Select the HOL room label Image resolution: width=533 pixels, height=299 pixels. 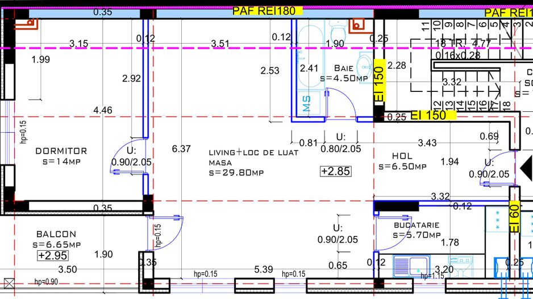point(402,156)
